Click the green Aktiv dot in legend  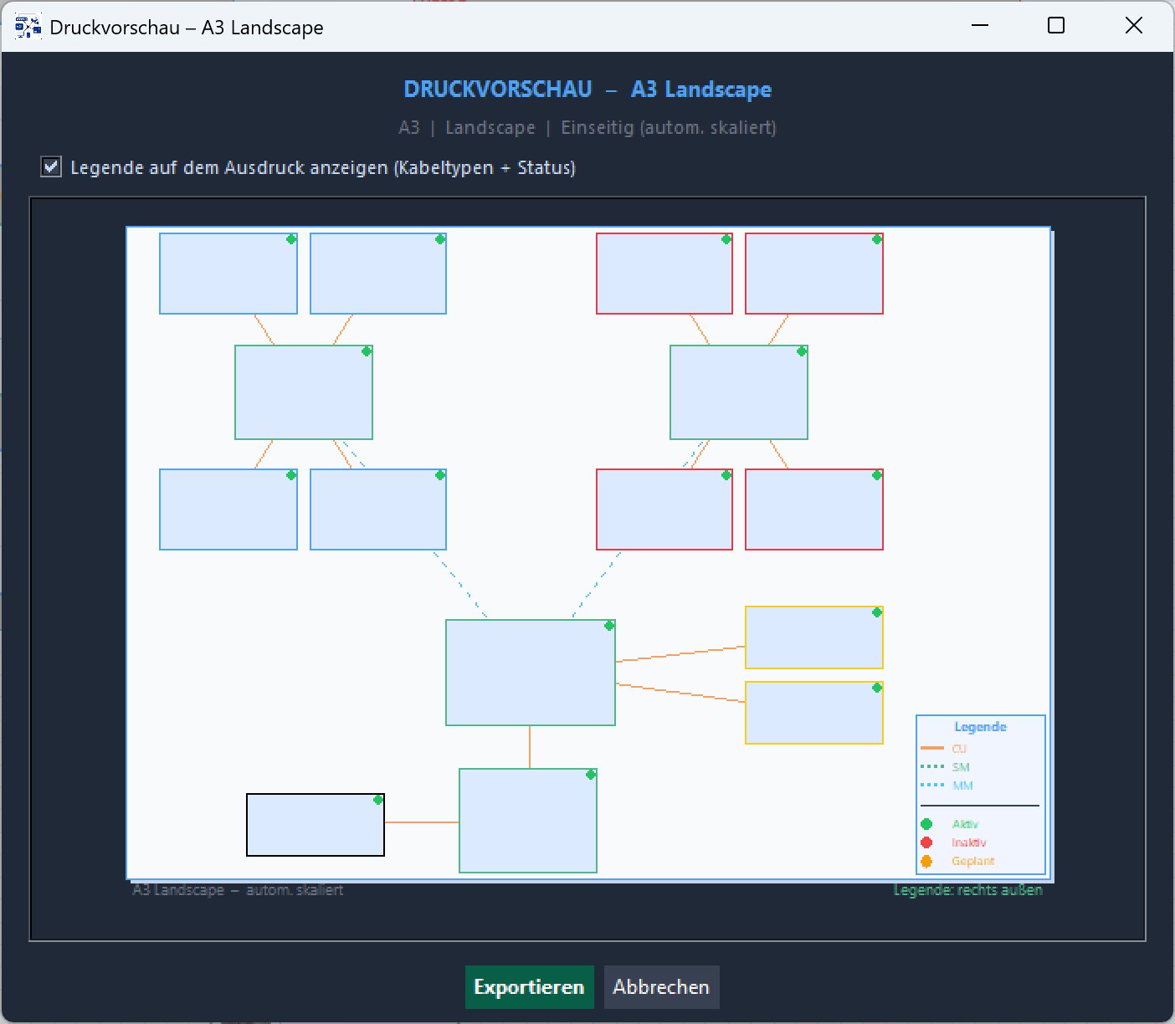coord(926,824)
